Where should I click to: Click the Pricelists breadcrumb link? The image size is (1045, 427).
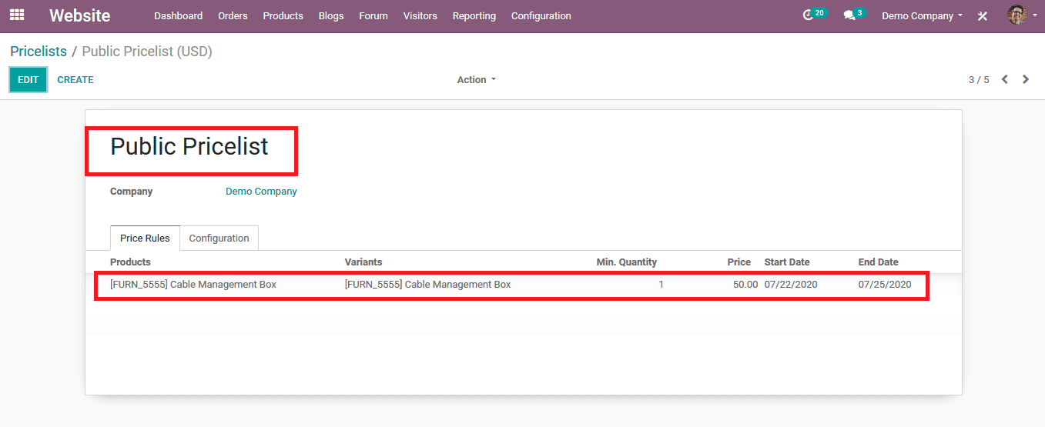39,52
